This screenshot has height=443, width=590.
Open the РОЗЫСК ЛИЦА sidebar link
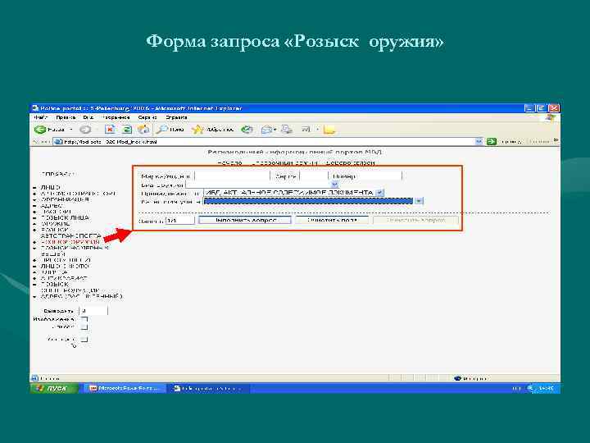coord(65,217)
